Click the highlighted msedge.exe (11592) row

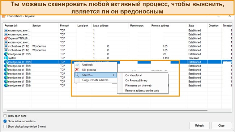[117, 62]
